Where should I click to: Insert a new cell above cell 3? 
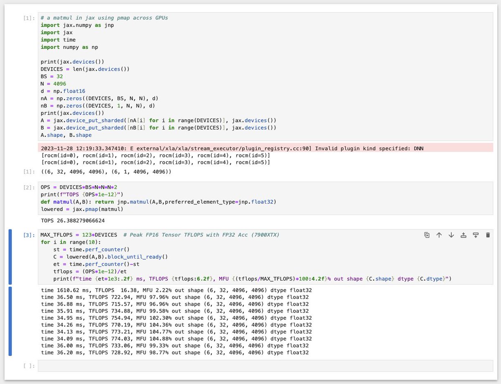point(463,235)
